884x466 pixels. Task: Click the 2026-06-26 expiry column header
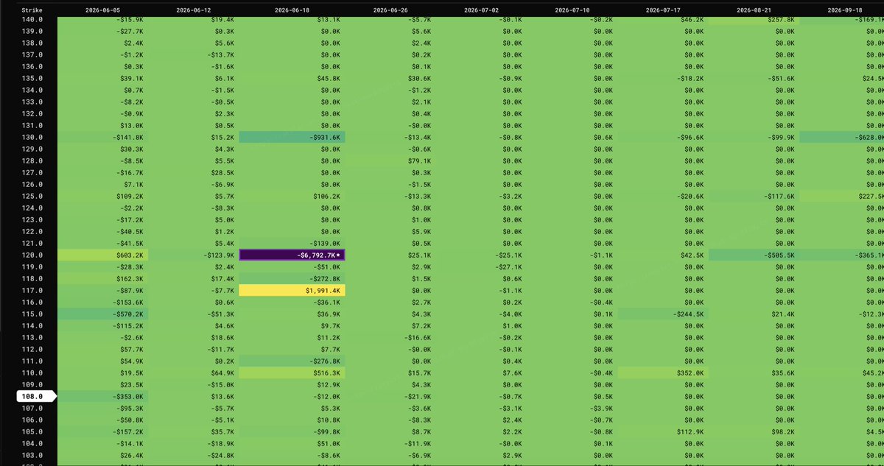click(x=391, y=10)
